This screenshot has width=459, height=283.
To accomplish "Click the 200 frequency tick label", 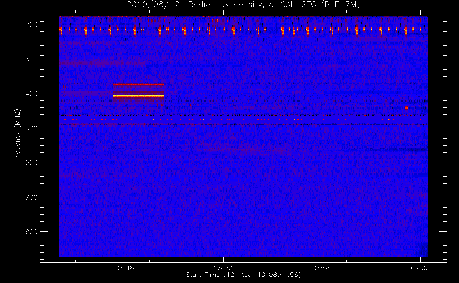I will pyautogui.click(x=31, y=25).
